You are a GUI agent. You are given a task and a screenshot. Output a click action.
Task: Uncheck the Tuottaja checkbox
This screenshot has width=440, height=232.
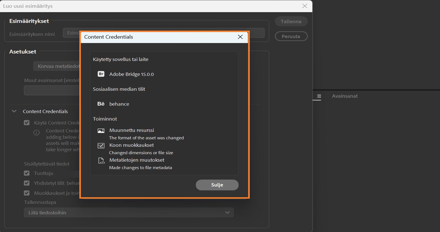click(27, 173)
